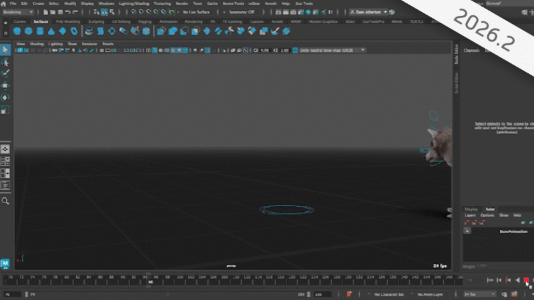
Task: Activate the Lasso select tool
Action: coord(5,62)
